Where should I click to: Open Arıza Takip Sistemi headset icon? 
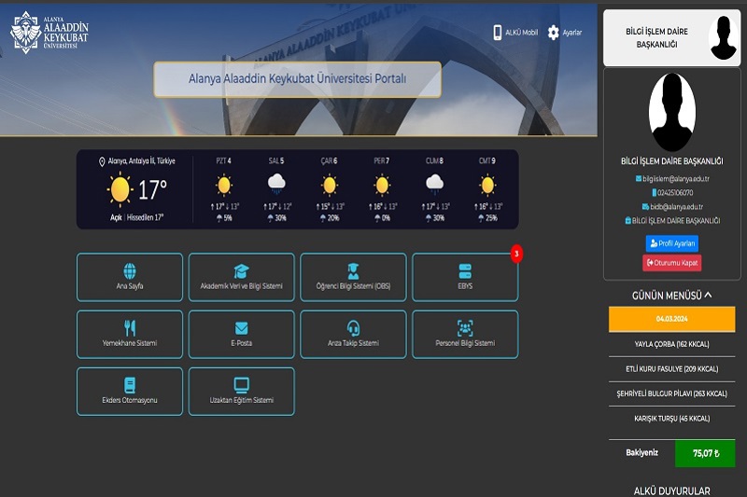point(353,328)
